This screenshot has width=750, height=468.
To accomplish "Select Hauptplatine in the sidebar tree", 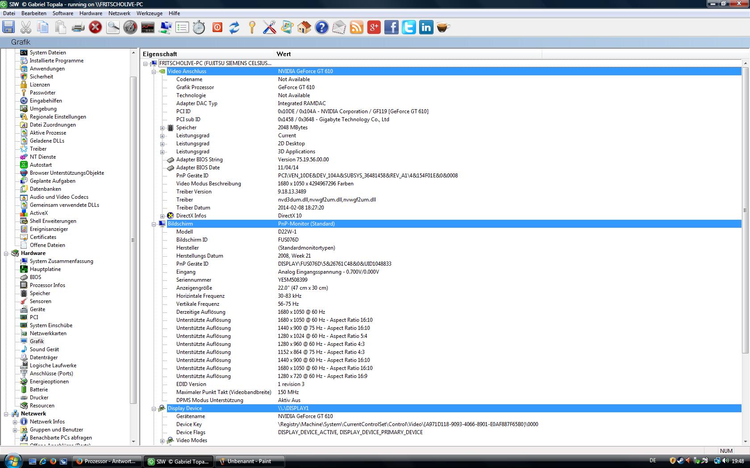I will [45, 269].
